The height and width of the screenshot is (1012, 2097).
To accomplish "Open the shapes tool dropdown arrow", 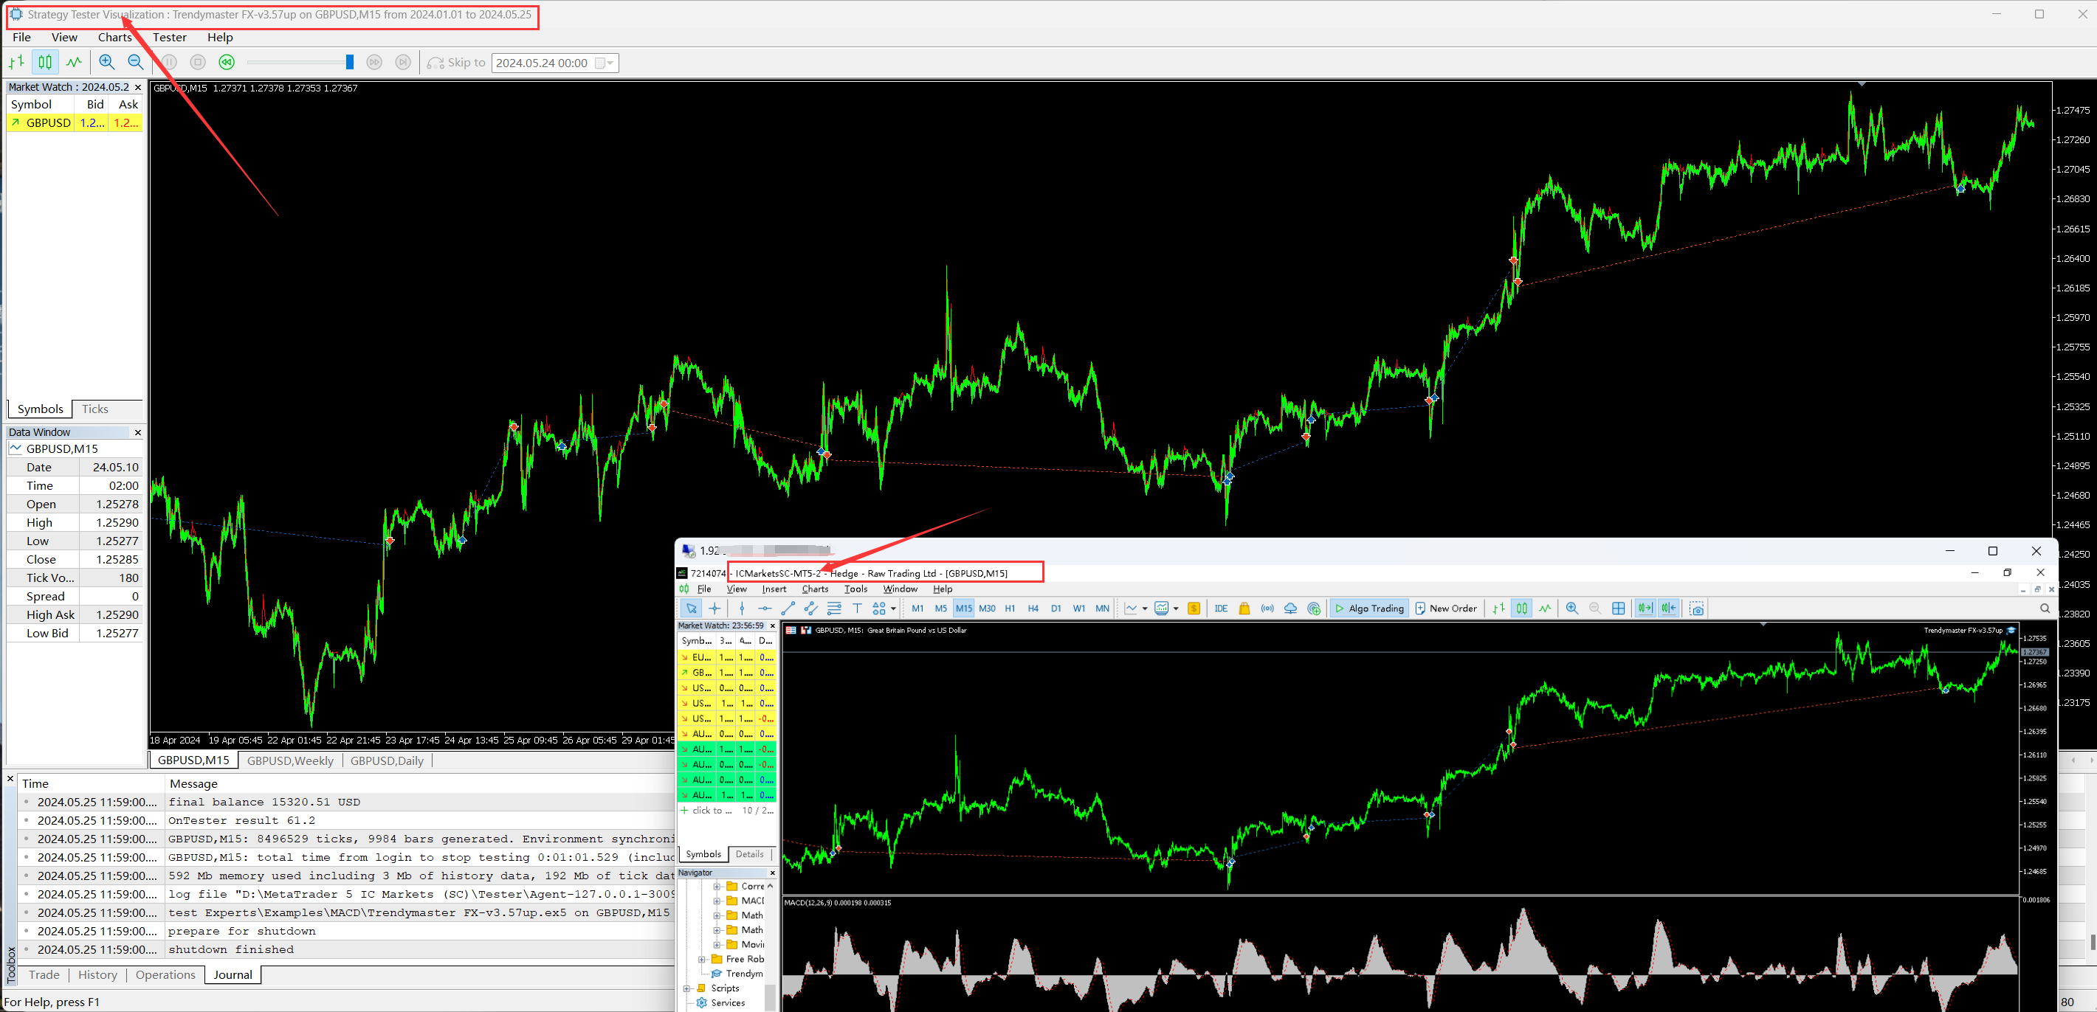I will click(893, 609).
